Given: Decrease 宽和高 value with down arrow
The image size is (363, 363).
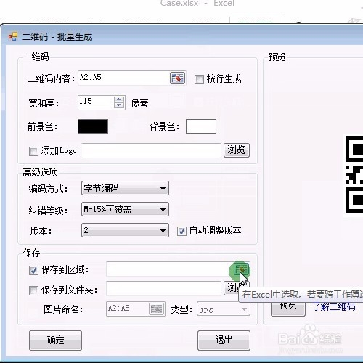Looking at the screenshot, I should 119,105.
